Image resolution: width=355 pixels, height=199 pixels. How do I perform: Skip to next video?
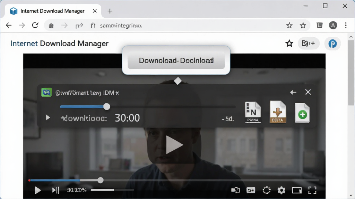[x=56, y=190]
